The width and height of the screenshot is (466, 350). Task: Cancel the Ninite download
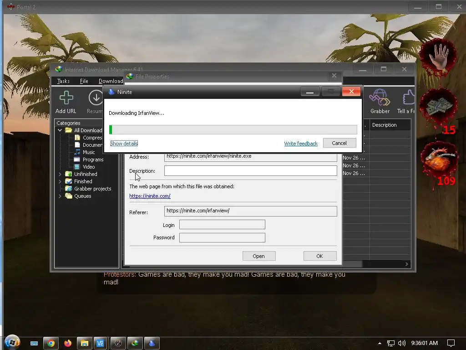click(x=339, y=143)
